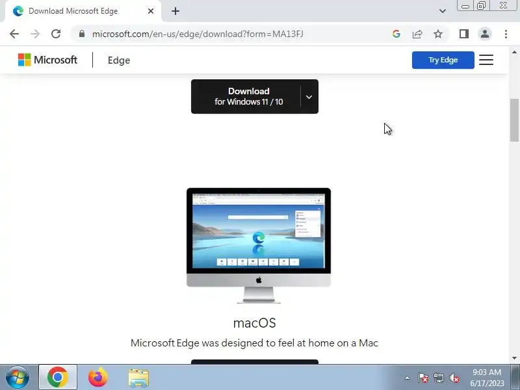Expand the Windows download options arrow
This screenshot has width=520, height=390.
[x=309, y=97]
